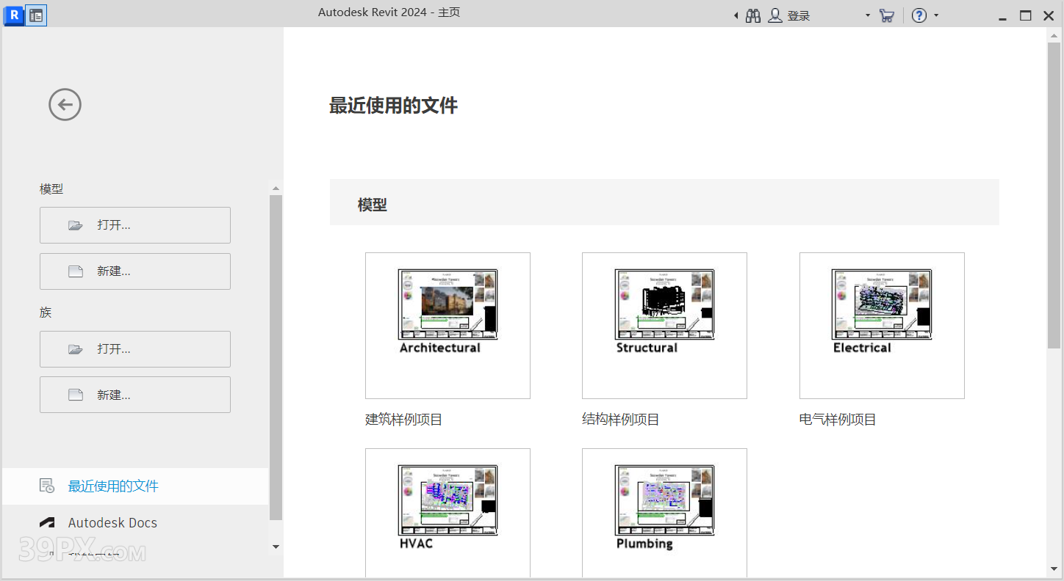
Task: Click the blank page icon on the 族 新建 button
Action: click(76, 395)
